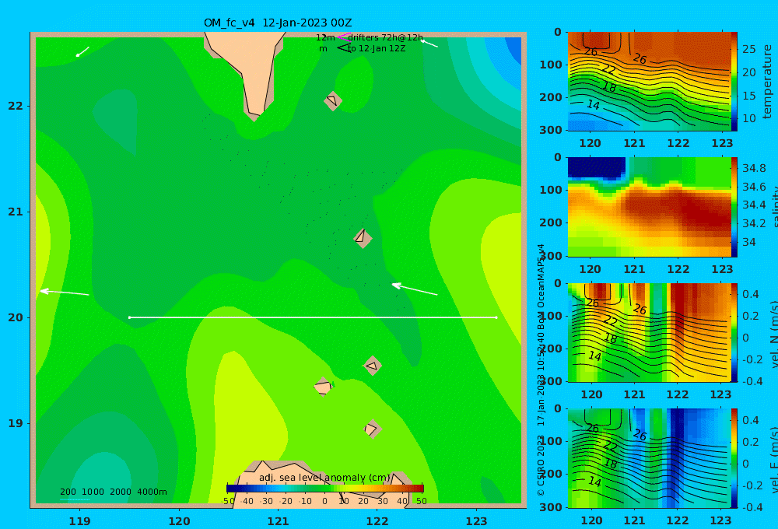Click the black arrowhead legend symbol
The image size is (778, 529).
click(343, 48)
